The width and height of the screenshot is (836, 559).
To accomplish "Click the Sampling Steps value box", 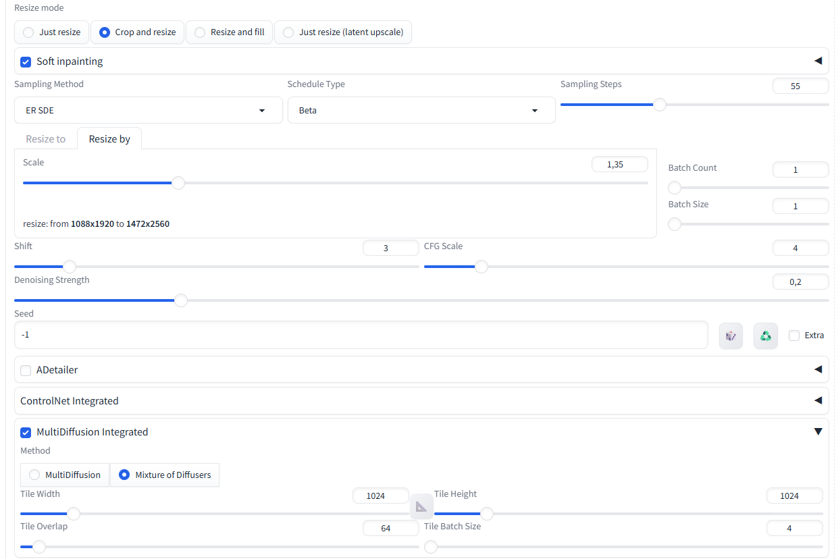I will coord(801,86).
